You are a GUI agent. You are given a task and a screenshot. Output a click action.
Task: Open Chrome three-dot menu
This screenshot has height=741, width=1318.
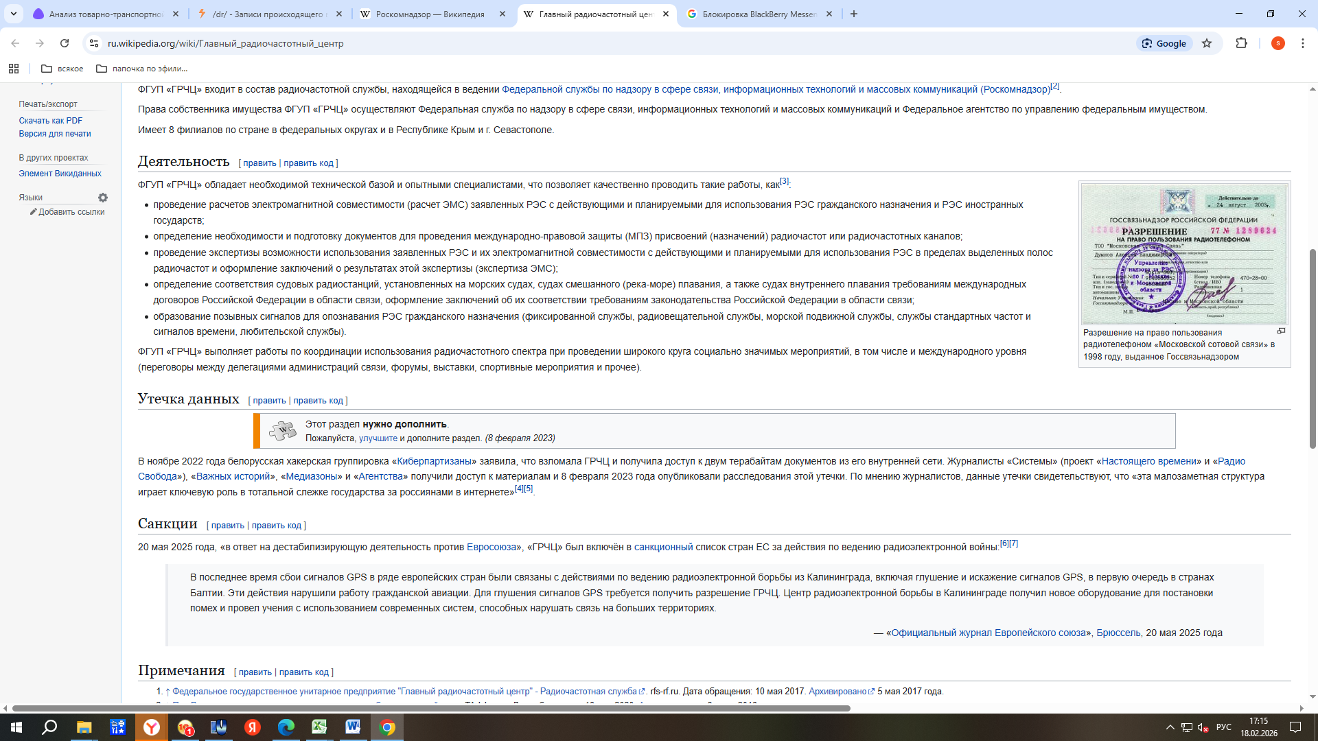coord(1302,43)
